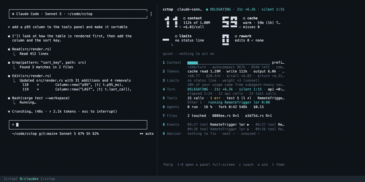Click 'nothing to fix' Advisor text

[202, 134]
